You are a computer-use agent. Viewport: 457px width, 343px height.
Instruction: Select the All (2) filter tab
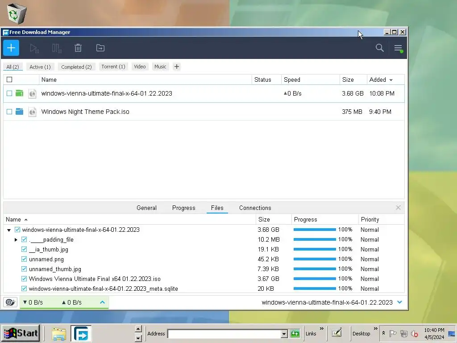click(12, 67)
